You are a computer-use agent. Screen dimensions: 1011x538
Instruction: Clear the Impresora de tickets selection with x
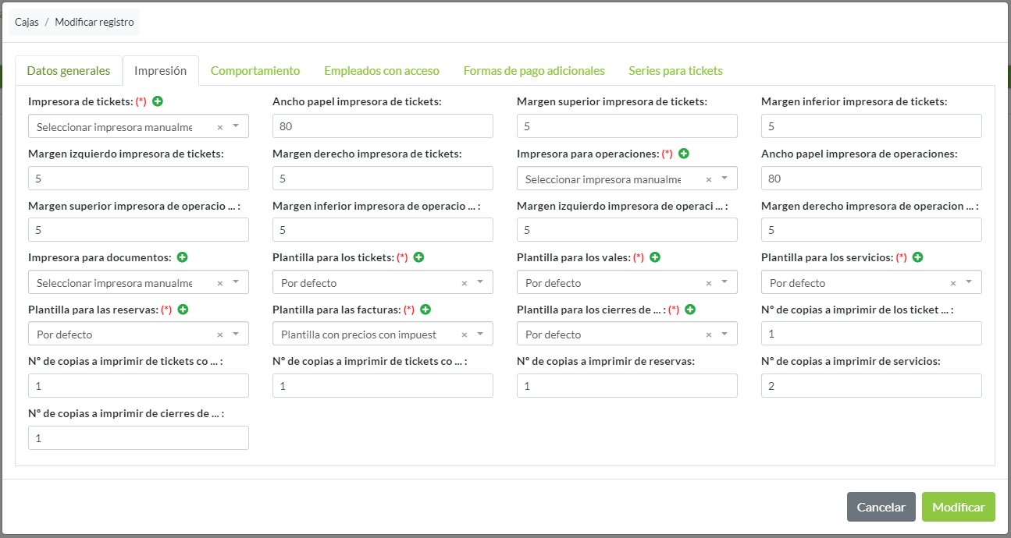pos(219,127)
